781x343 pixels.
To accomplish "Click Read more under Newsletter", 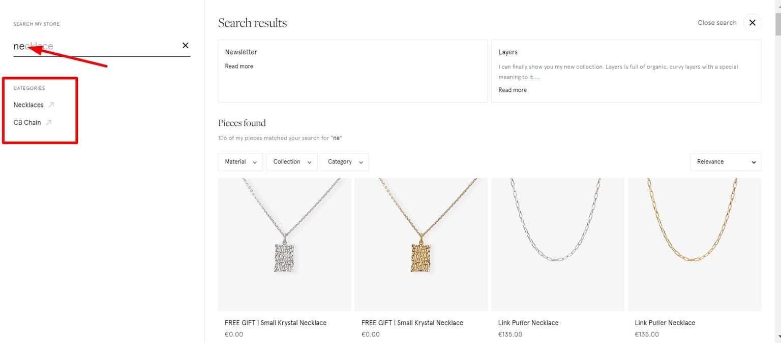I will coord(239,66).
